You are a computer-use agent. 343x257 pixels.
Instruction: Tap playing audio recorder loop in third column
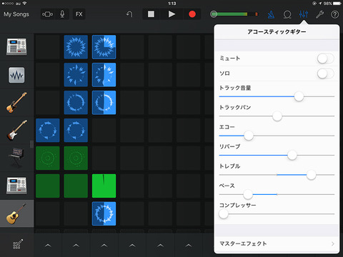point(104,75)
